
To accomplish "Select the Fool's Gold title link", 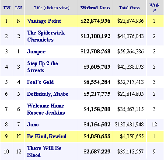I will [x=40, y=82].
